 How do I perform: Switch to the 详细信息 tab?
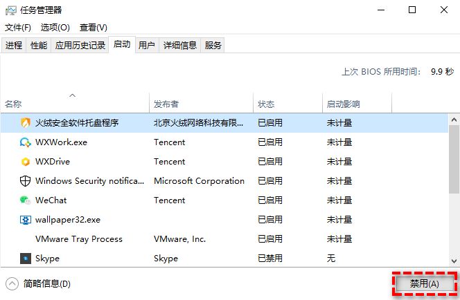point(180,46)
